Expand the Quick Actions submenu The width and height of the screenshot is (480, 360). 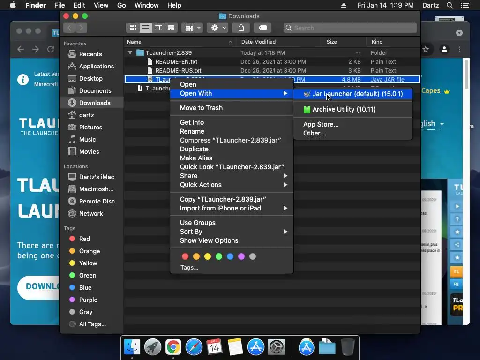(232, 185)
